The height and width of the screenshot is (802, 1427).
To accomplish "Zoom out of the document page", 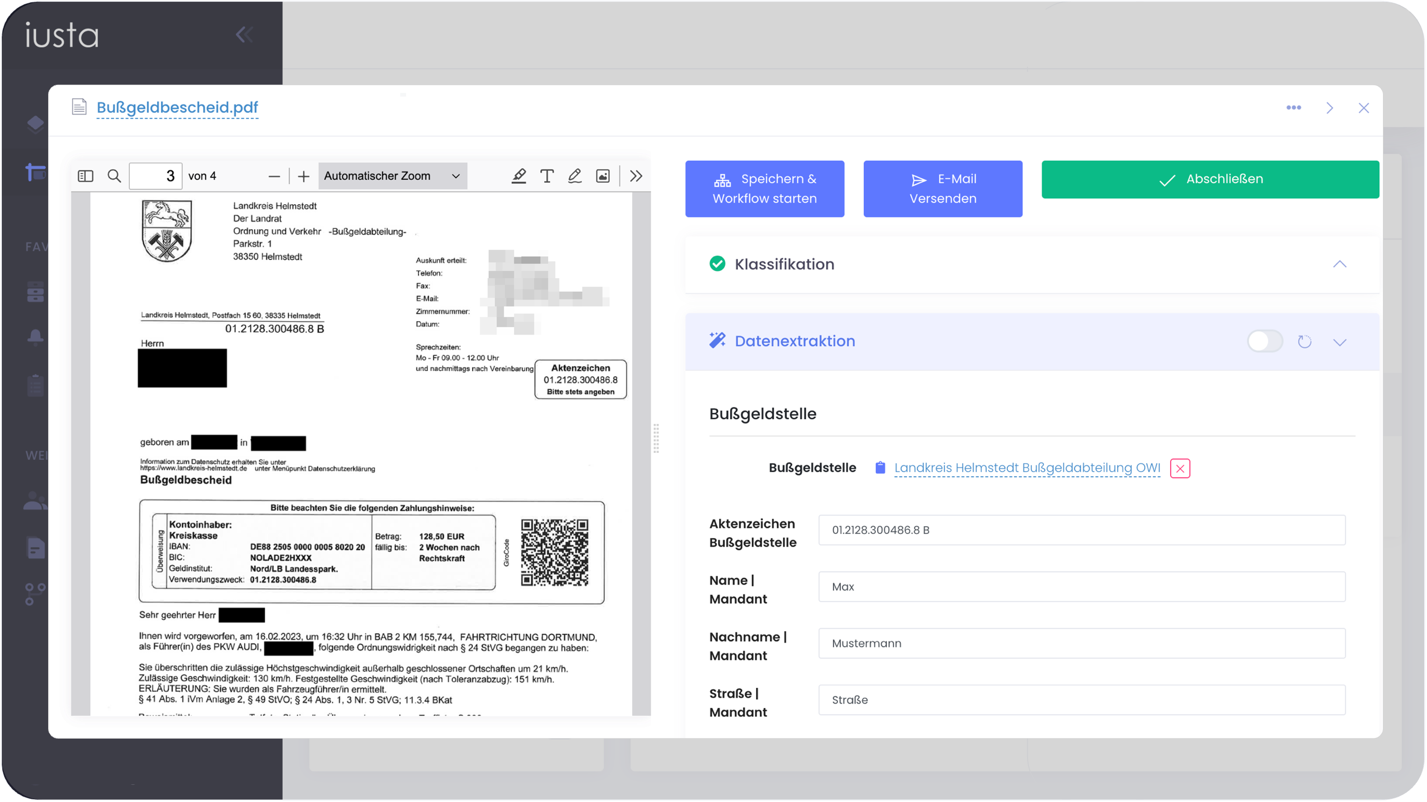I will (x=274, y=176).
